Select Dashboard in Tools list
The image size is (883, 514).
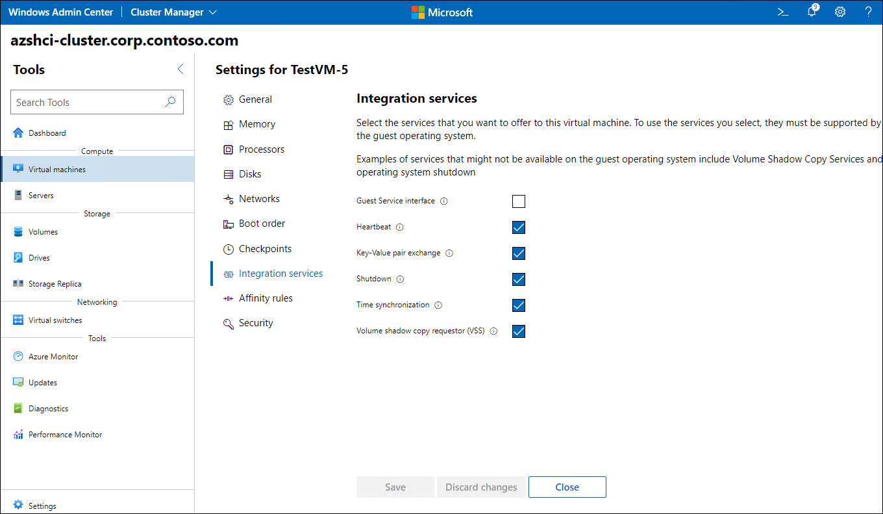(x=97, y=133)
